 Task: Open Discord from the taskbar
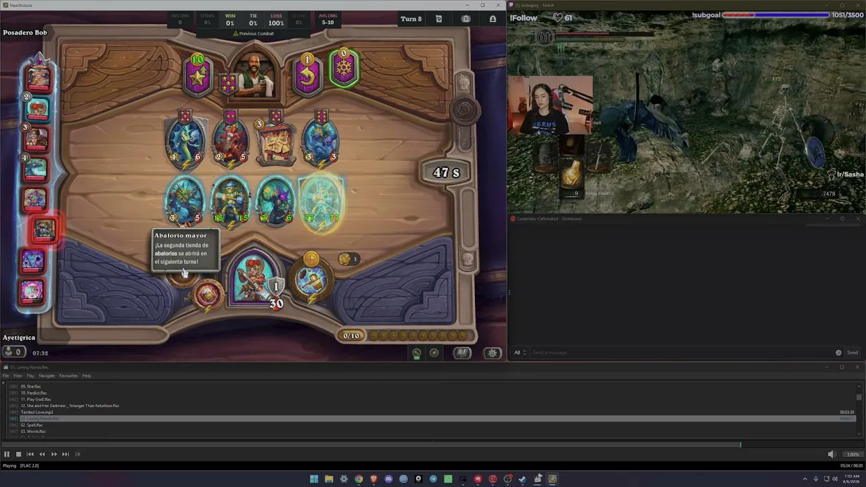[388, 479]
